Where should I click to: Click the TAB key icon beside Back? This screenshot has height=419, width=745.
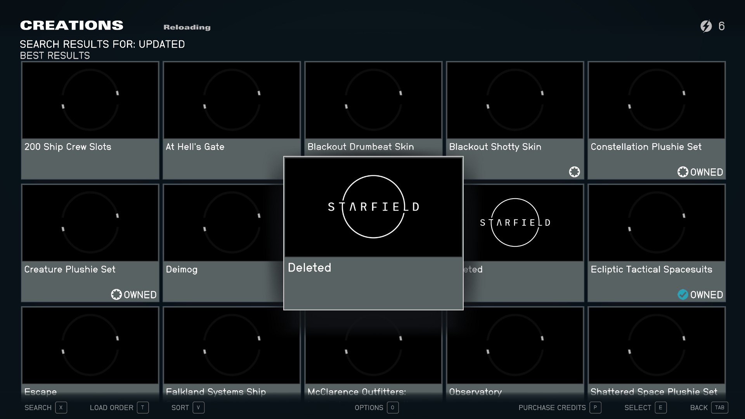pyautogui.click(x=719, y=407)
